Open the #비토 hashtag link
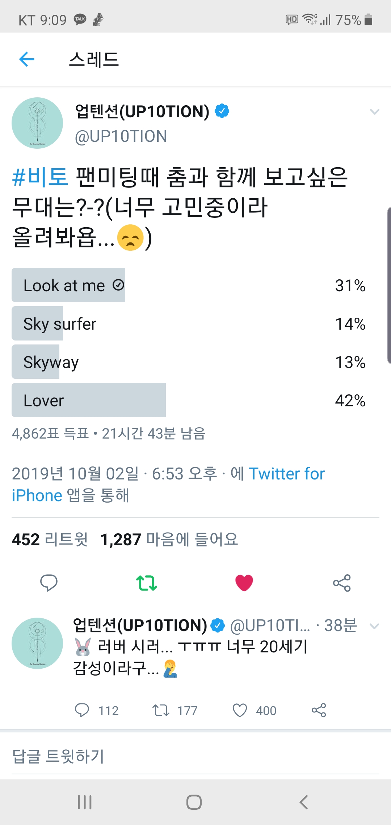Screen dimensions: 391x825 coord(40,177)
